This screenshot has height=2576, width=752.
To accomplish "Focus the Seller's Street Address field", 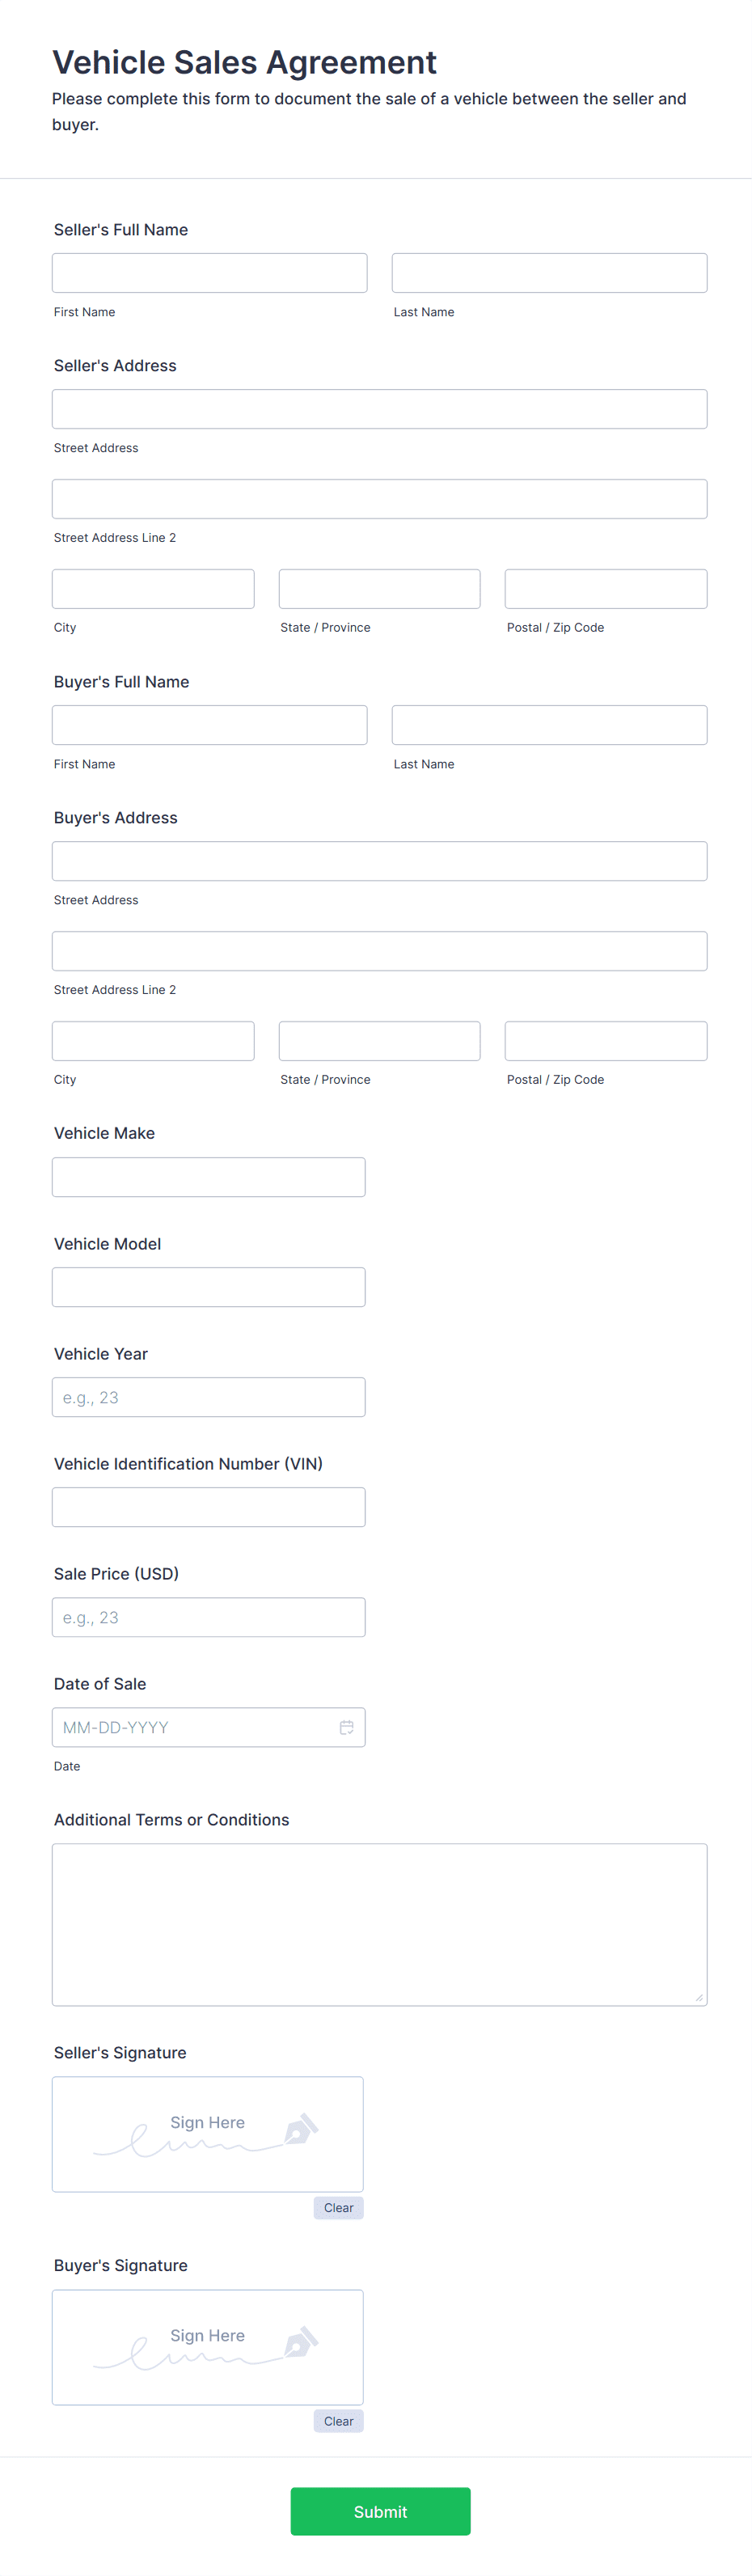I will [x=379, y=409].
